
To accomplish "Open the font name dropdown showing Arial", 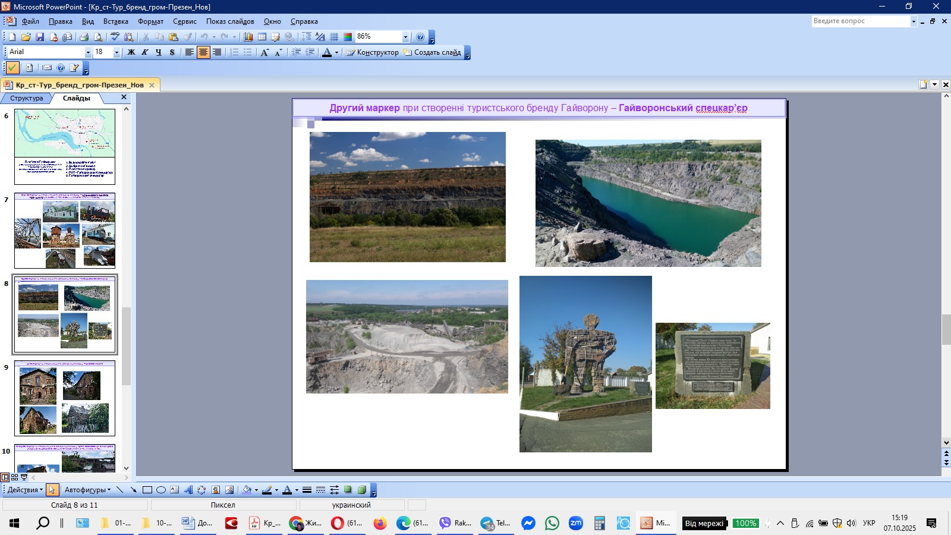I will (88, 52).
